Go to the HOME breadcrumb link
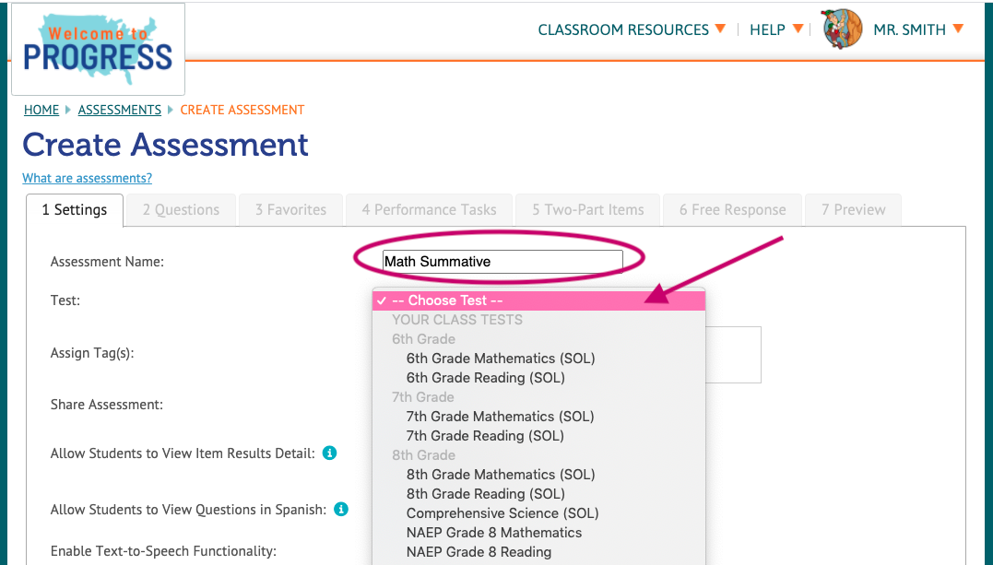The image size is (993, 565). pyautogui.click(x=41, y=111)
